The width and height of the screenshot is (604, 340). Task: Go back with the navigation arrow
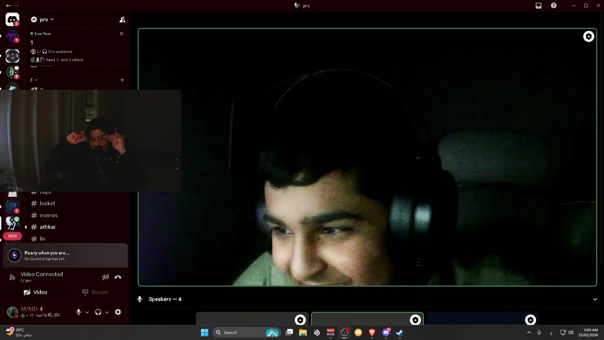(8, 6)
